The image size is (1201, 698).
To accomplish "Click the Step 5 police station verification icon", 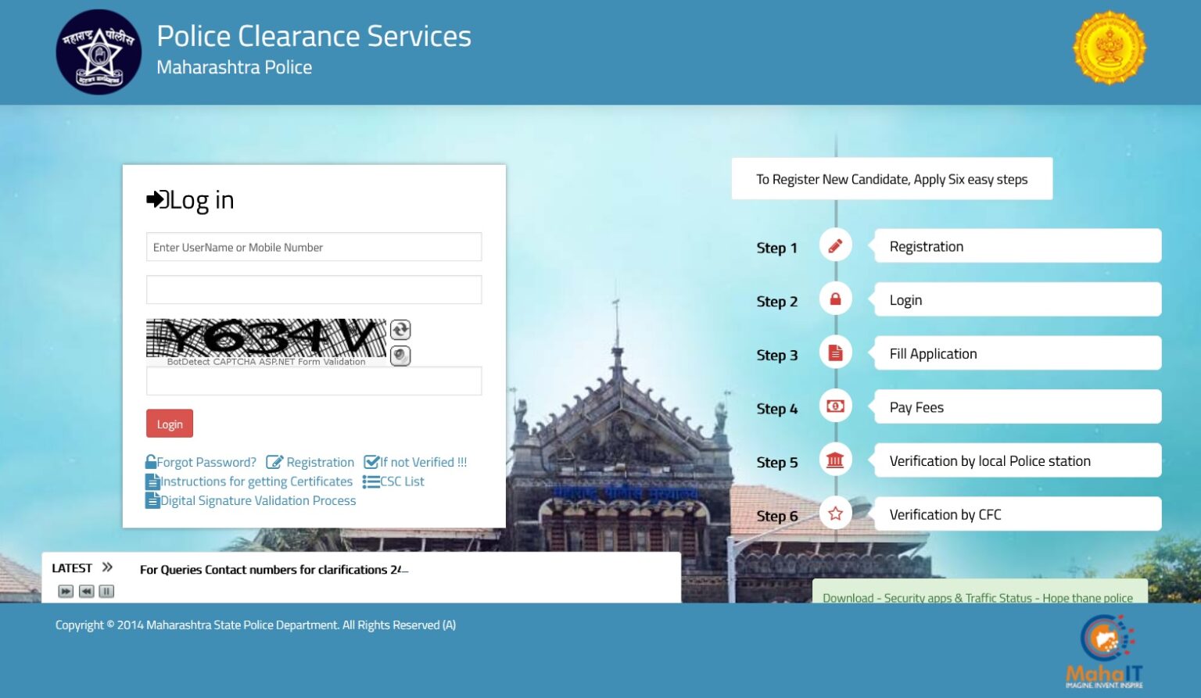I will 834,460.
